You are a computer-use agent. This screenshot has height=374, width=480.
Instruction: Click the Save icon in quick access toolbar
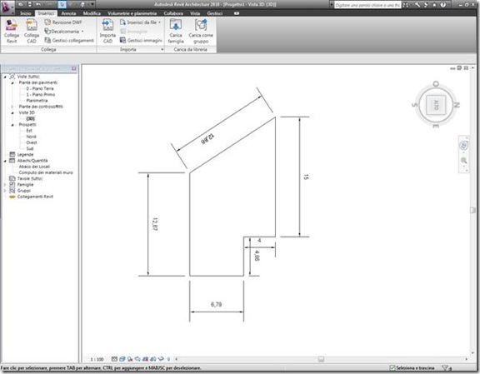[29, 4]
